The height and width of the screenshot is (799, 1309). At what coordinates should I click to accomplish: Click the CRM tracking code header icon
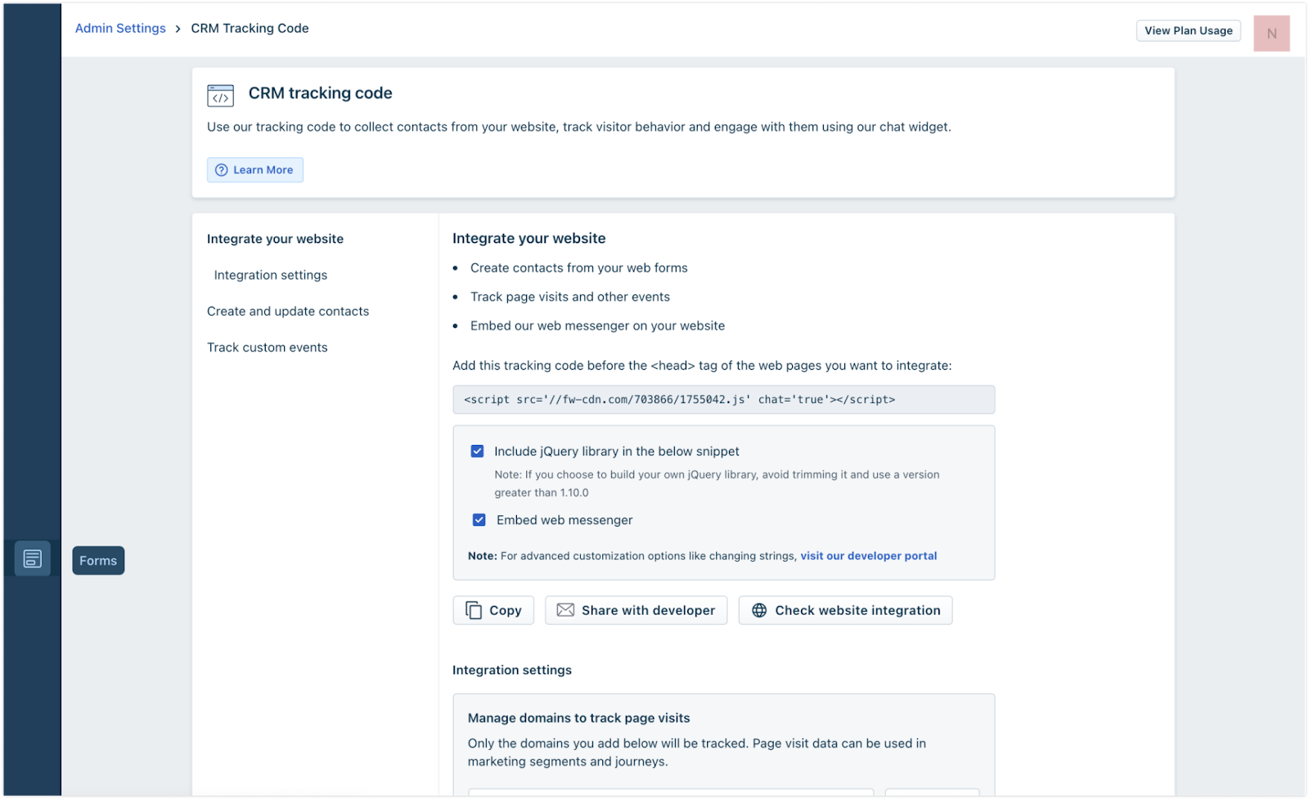coord(221,96)
